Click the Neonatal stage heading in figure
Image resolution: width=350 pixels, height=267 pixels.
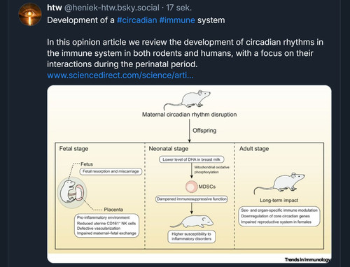pyautogui.click(x=169, y=149)
